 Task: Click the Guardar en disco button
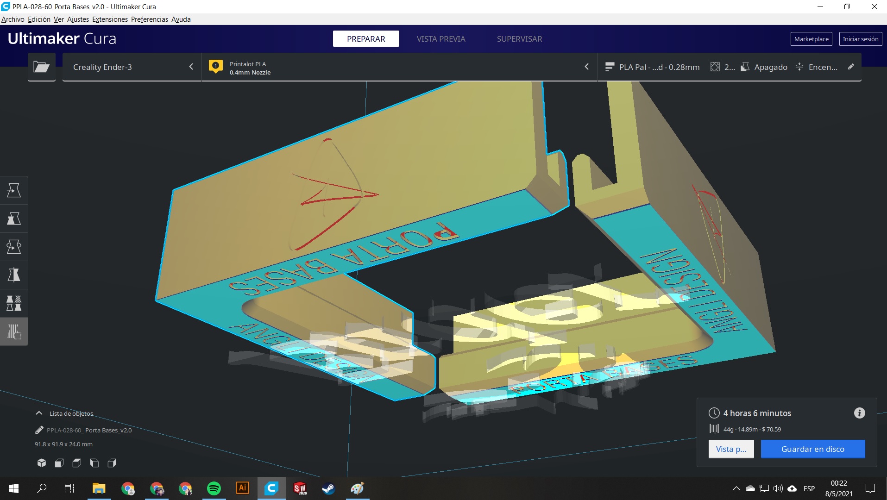pyautogui.click(x=812, y=449)
